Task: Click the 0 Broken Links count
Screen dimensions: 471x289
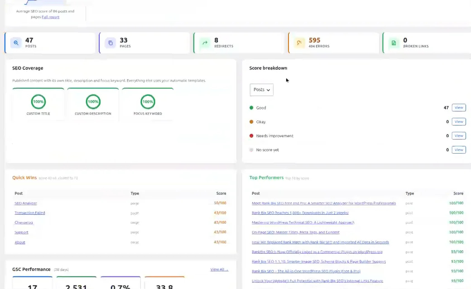Action: (x=405, y=40)
